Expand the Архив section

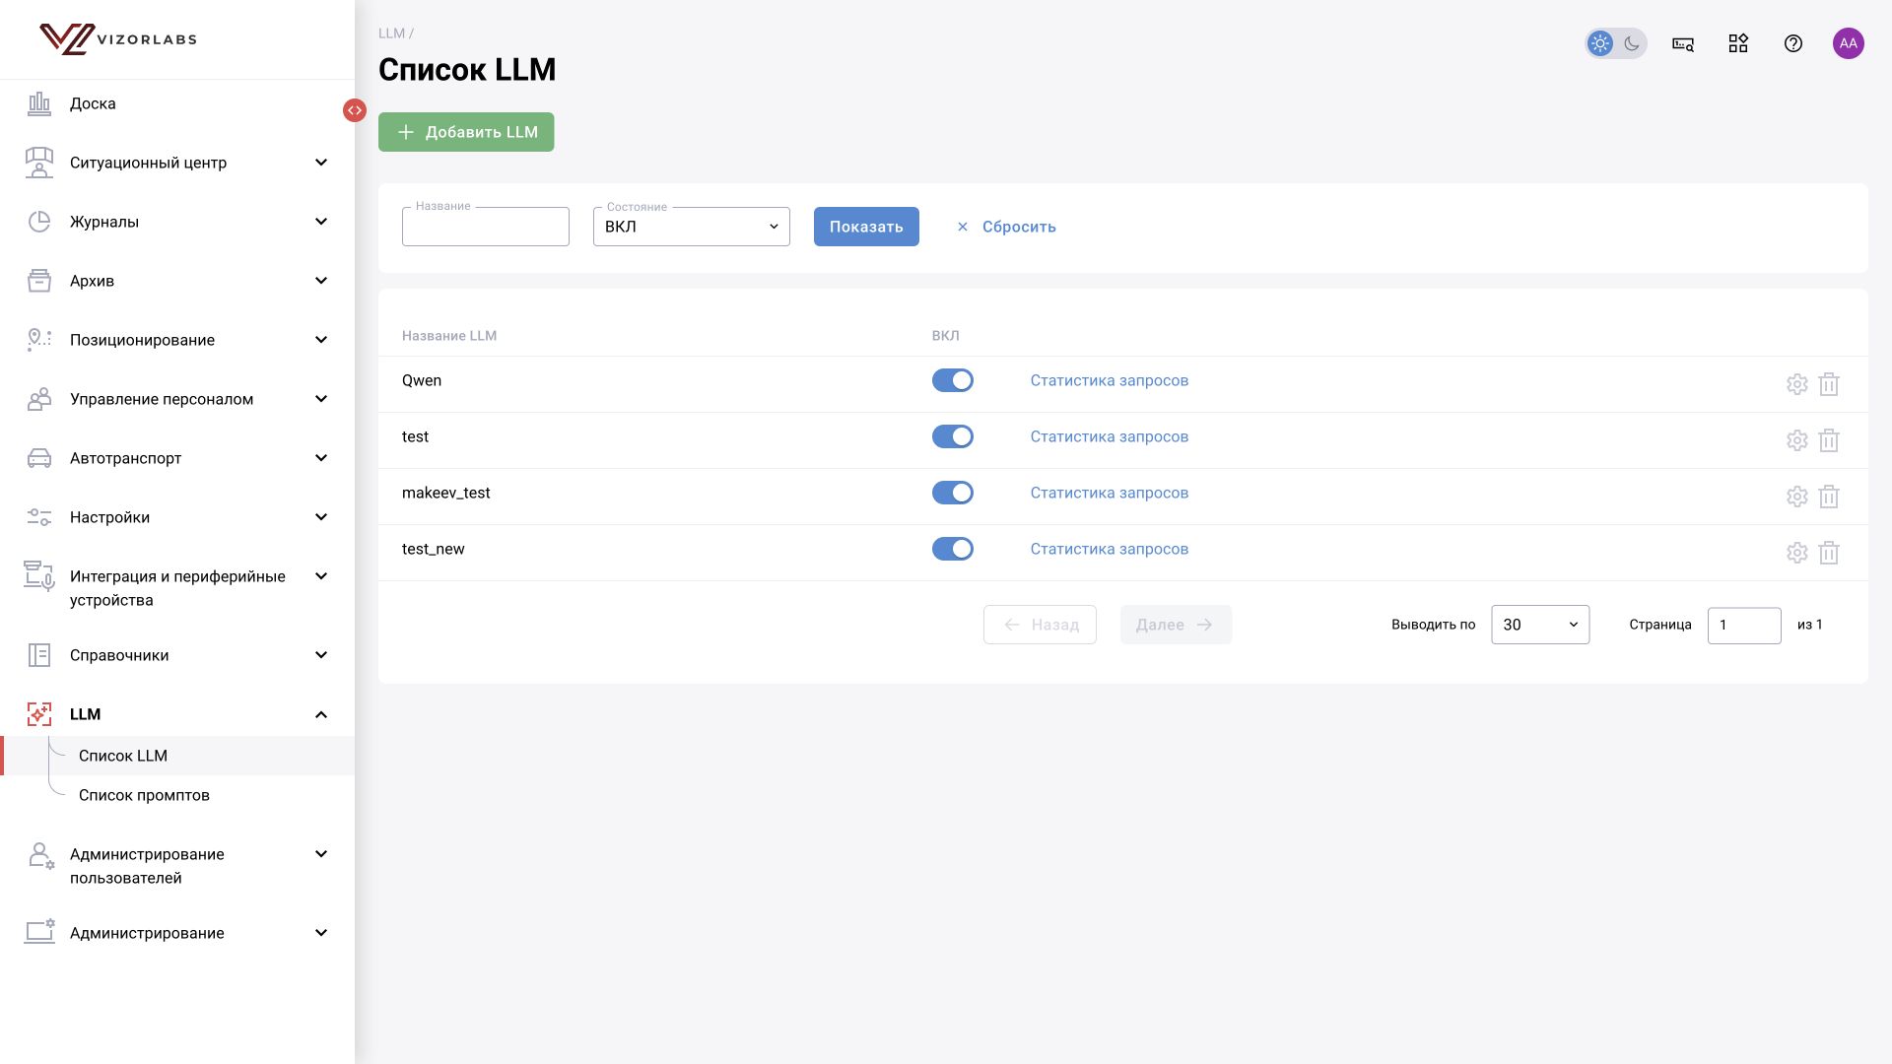[x=177, y=281]
